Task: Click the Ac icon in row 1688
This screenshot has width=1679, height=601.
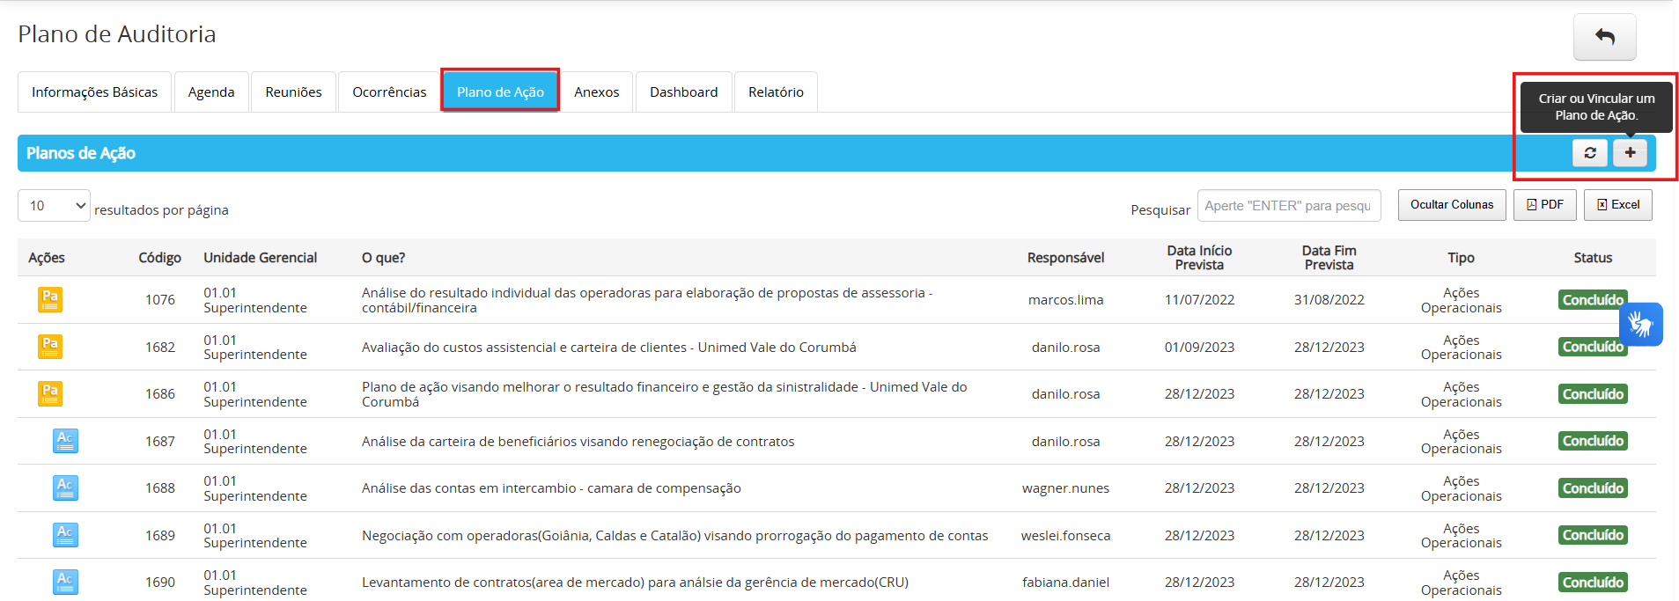Action: click(x=65, y=487)
